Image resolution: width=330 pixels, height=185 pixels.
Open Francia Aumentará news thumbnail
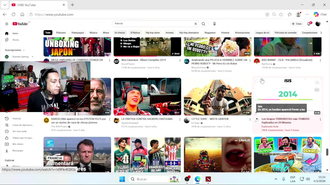click(x=77, y=155)
